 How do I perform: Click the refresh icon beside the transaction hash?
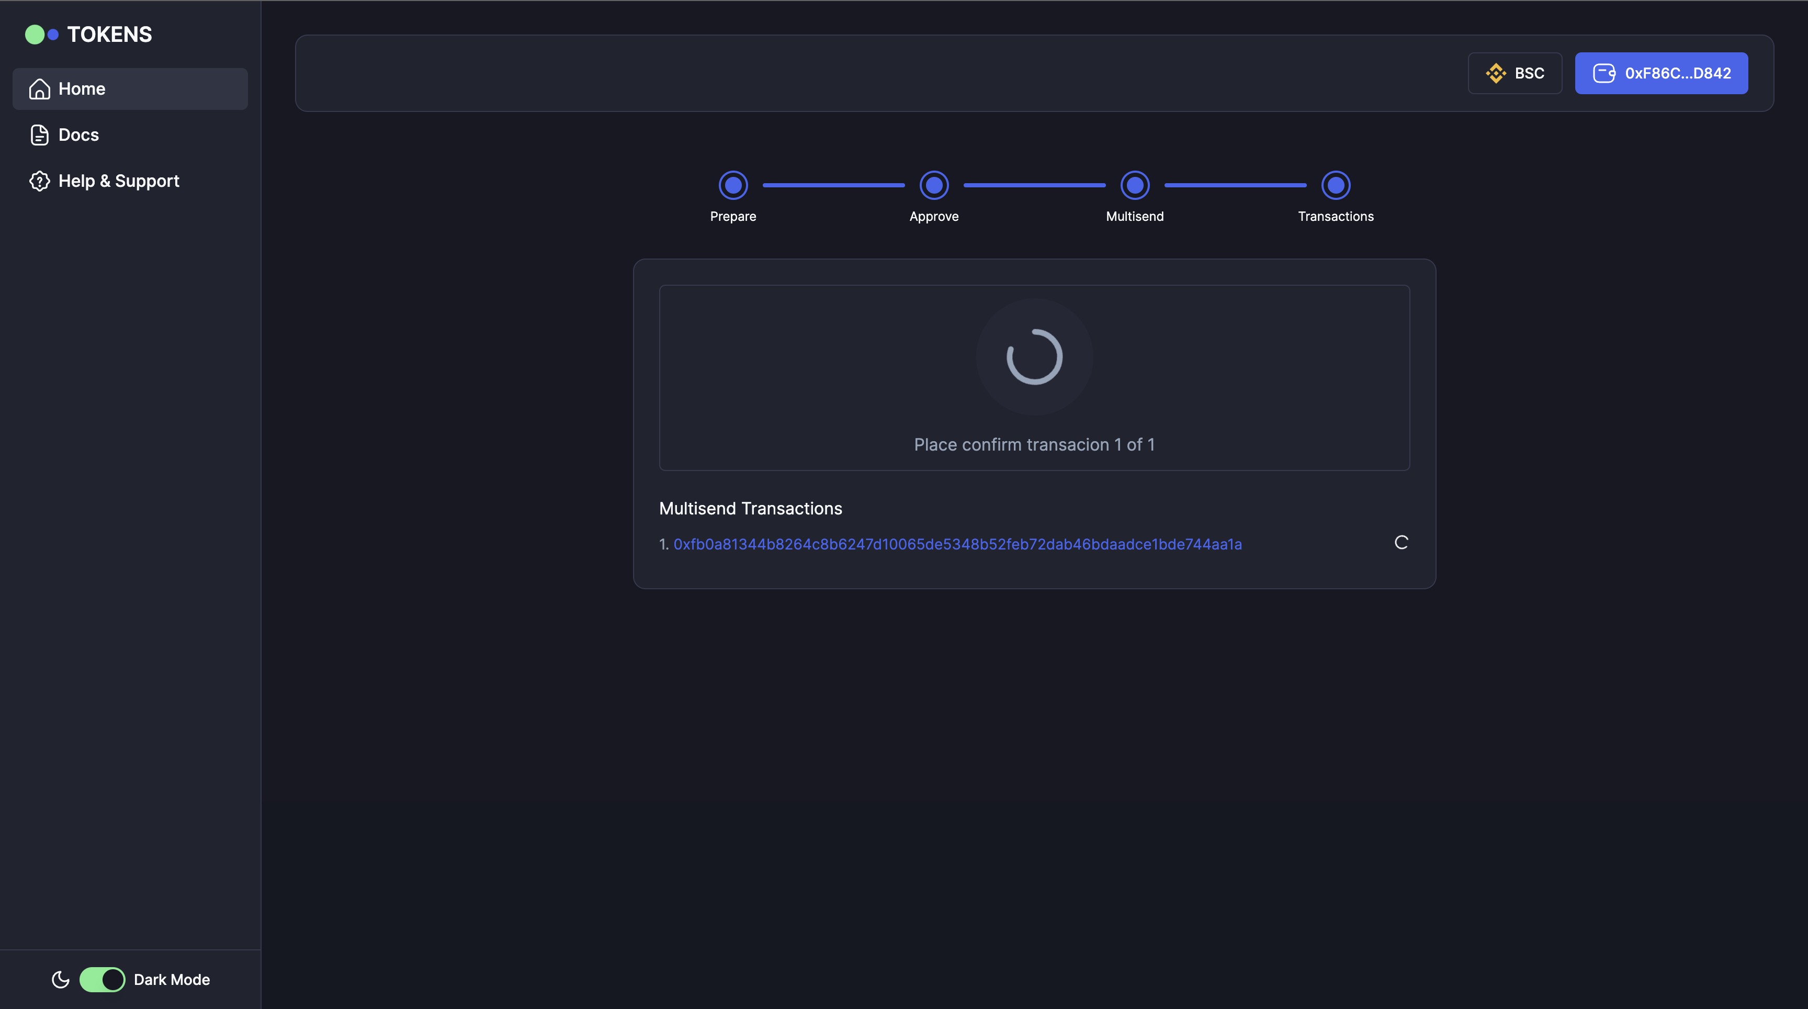click(1401, 542)
